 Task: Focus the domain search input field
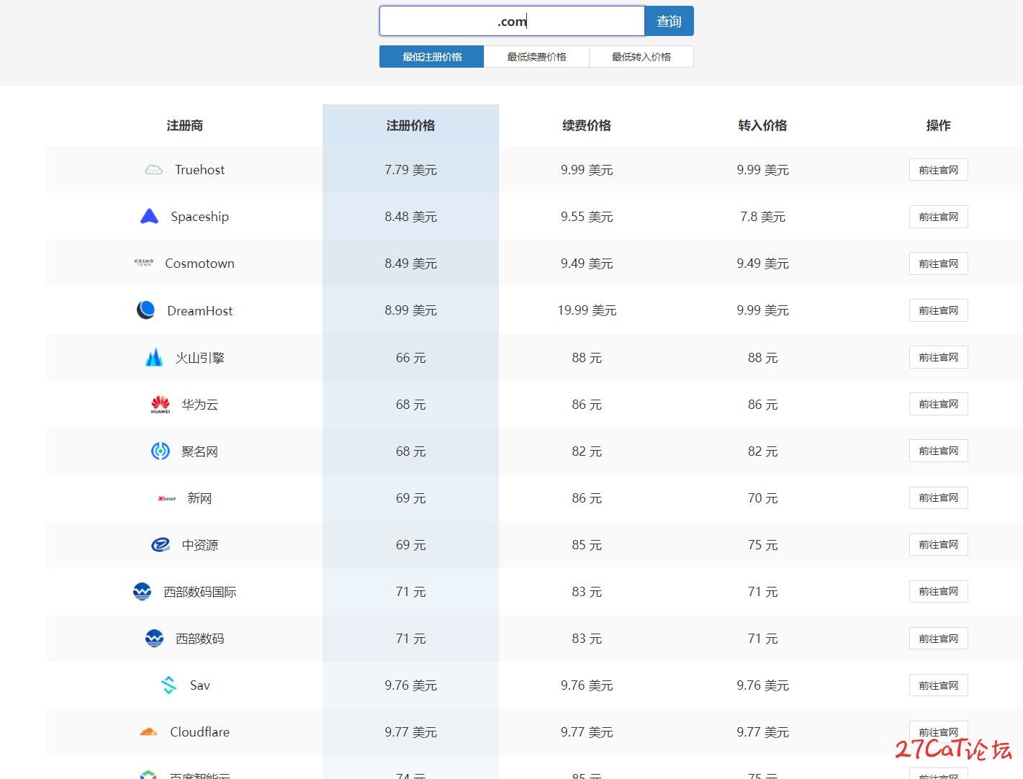tap(512, 21)
